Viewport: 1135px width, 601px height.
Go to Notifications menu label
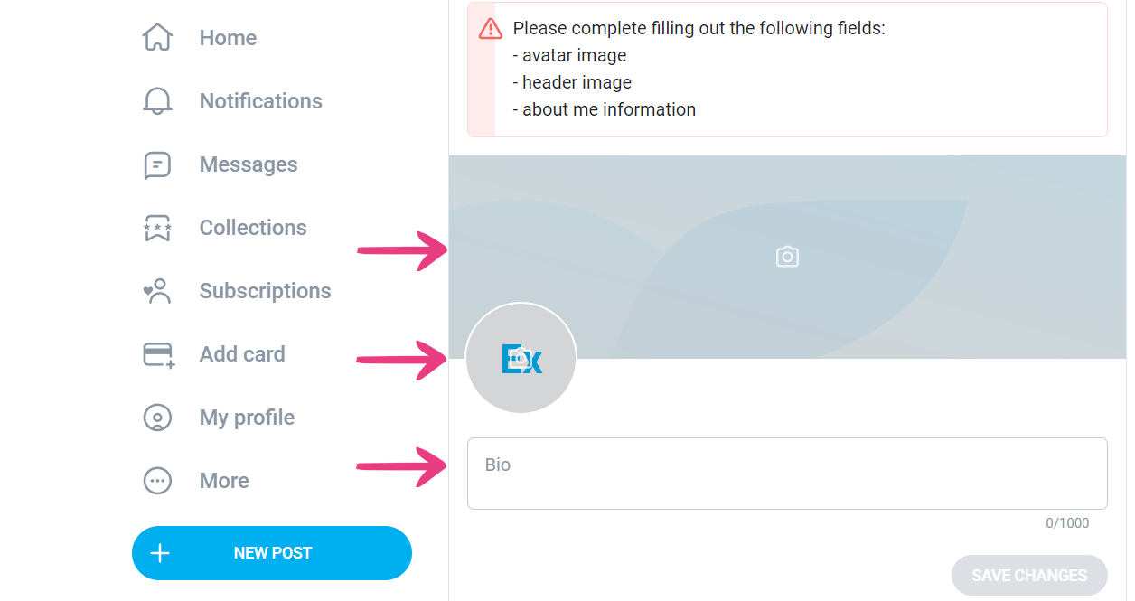(260, 101)
